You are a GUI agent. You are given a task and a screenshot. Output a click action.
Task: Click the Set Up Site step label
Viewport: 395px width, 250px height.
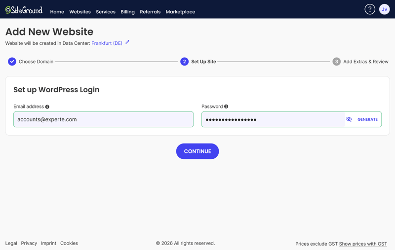tap(203, 62)
